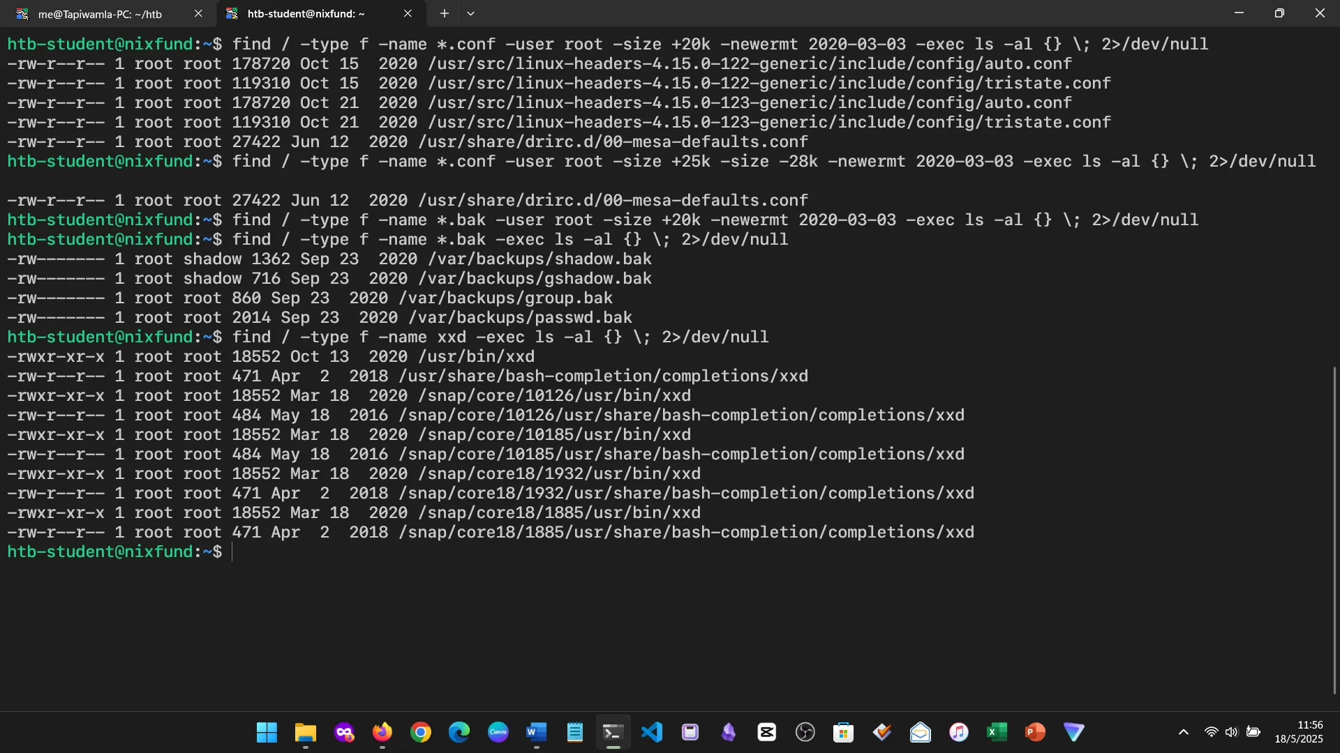Click the Windows Terminal taskbar icon
Viewport: 1340px width, 753px height.
point(613,732)
